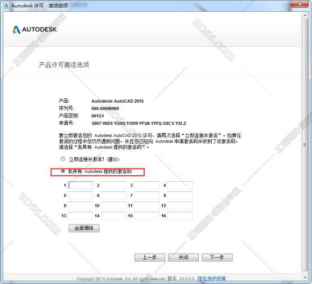Click the product name Autodesk AutoCAD 2015

pyautogui.click(x=117, y=101)
